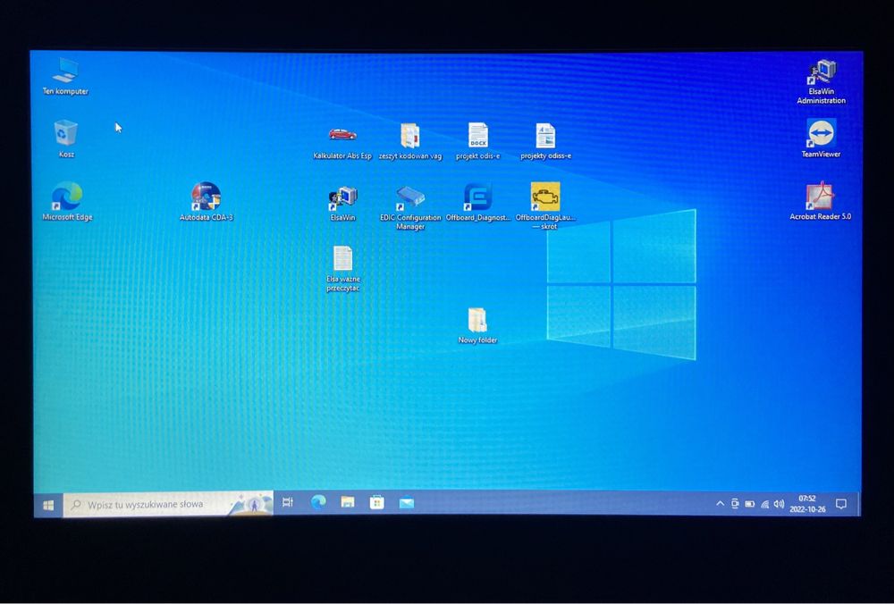Select the ElsaWin desktop shortcut
This screenshot has width=894, height=604.
pos(342,203)
